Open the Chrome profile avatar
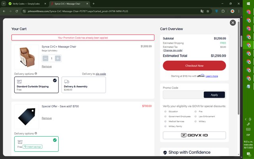 click(233, 11)
